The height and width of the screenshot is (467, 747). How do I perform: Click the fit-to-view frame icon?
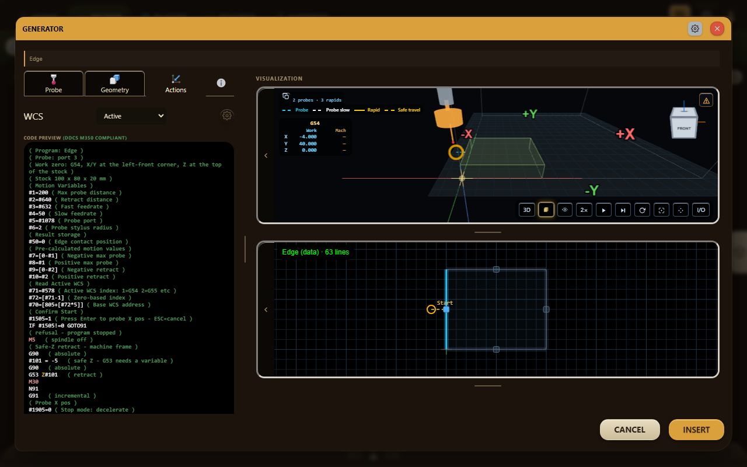661,210
